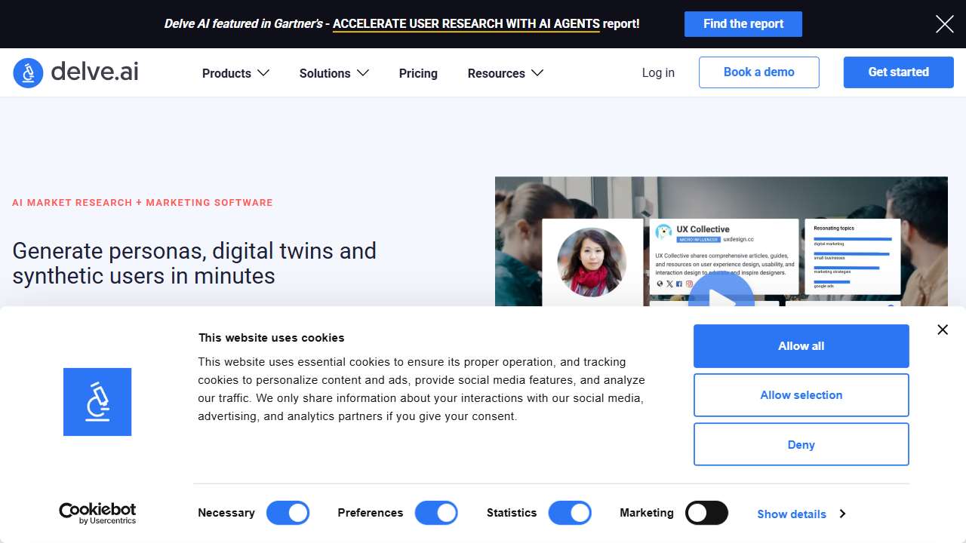The image size is (966, 543).
Task: Open the Log in page
Action: (658, 72)
